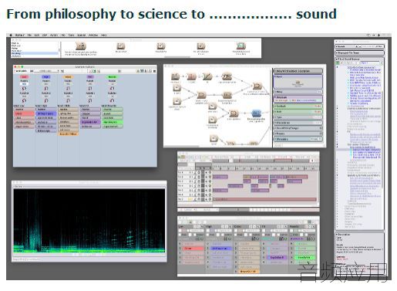Click the first large icon in top browser strip
Viewport: 397px width, 291px height.
click(81, 46)
